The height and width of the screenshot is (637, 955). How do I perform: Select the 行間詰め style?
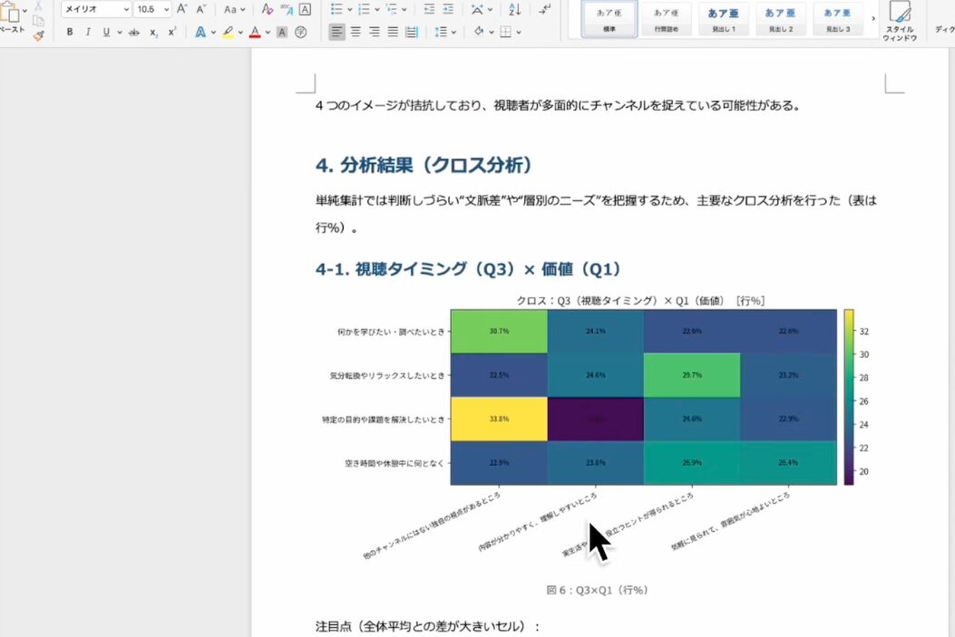click(666, 19)
